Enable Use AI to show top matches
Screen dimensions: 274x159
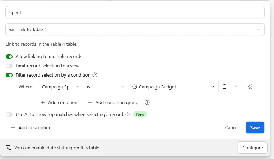tap(9, 115)
